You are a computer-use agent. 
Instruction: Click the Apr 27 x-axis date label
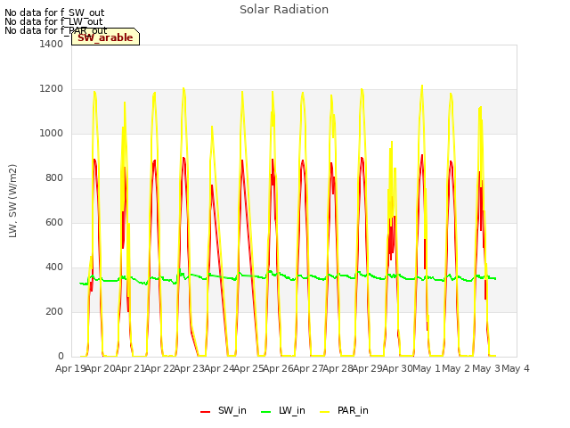(308, 368)
